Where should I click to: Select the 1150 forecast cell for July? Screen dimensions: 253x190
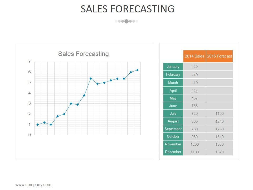coord(219,114)
